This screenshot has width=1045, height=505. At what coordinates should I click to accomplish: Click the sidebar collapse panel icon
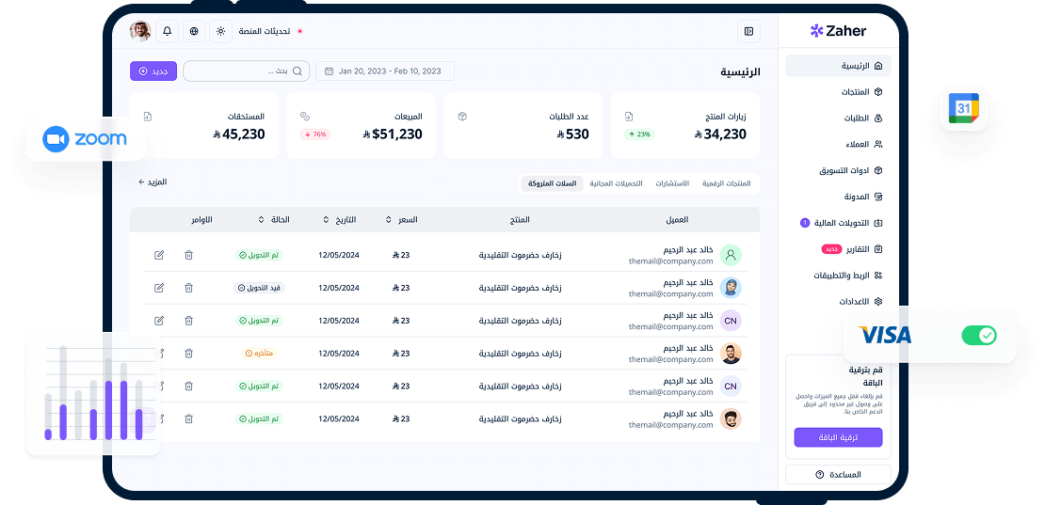[748, 31]
